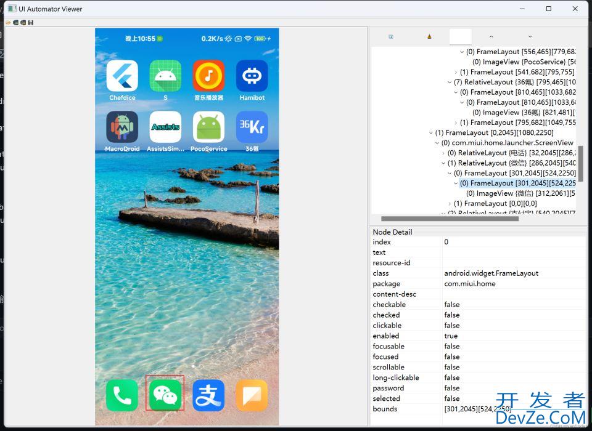This screenshot has height=431, width=592.
Task: Click the 'resource-id' property label
Action: (x=392, y=263)
